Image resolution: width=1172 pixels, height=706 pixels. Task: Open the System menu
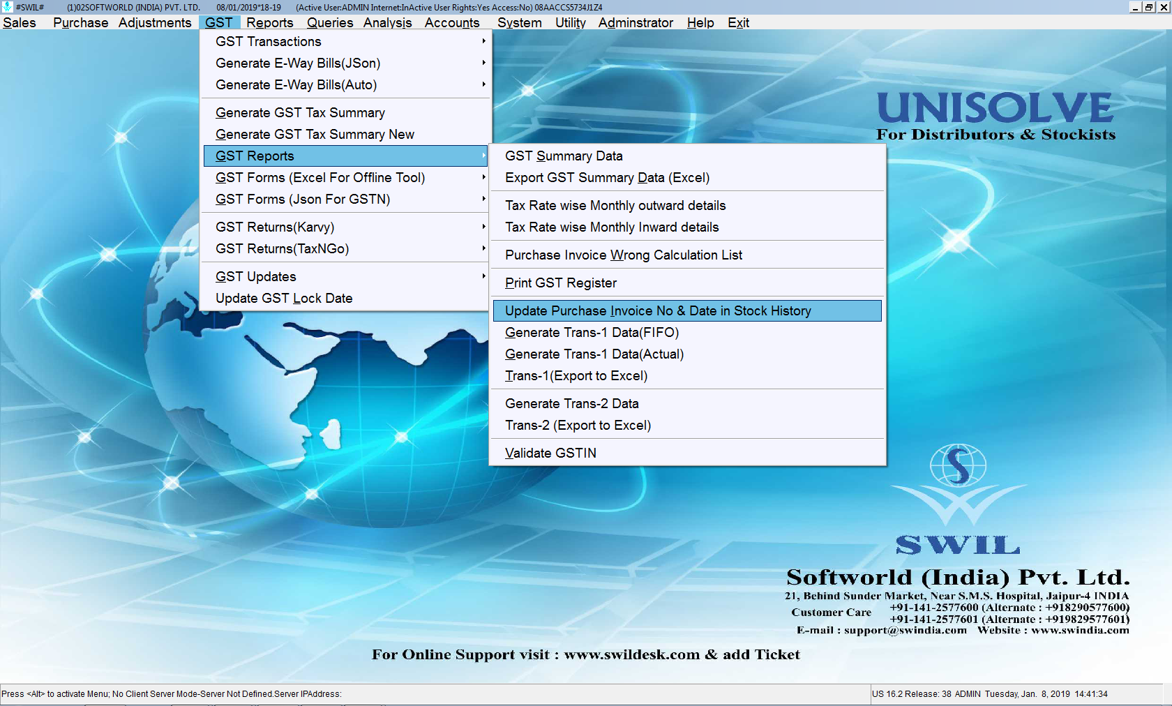(x=519, y=22)
